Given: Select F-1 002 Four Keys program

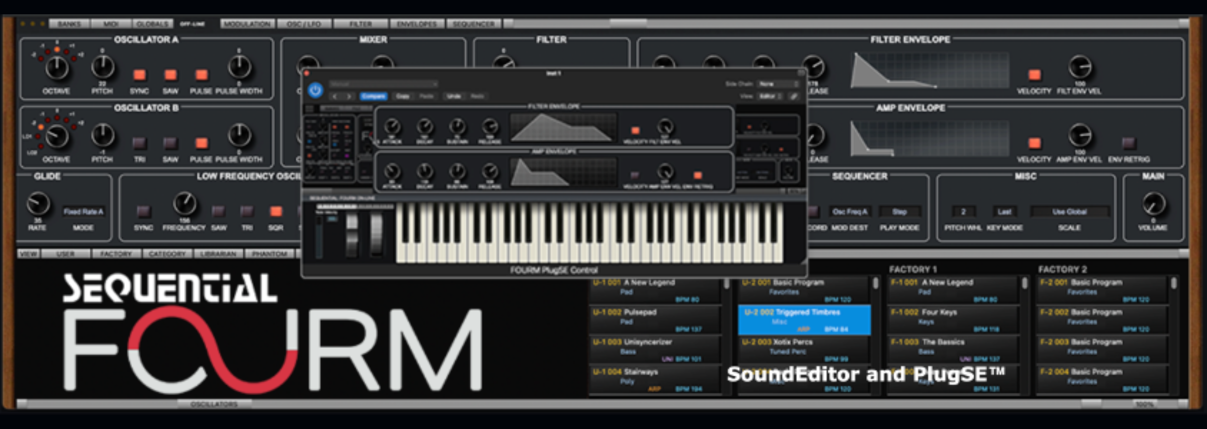Looking at the screenshot, I should pyautogui.click(x=953, y=320).
